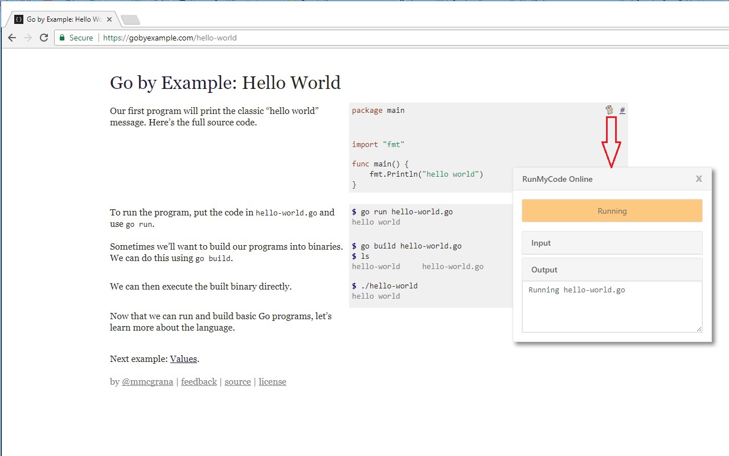Click the '$ ./hello-world' command line
The height and width of the screenshot is (456, 729).
[384, 286]
